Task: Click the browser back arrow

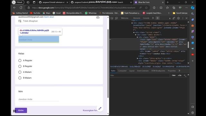Action: (x=14, y=8)
